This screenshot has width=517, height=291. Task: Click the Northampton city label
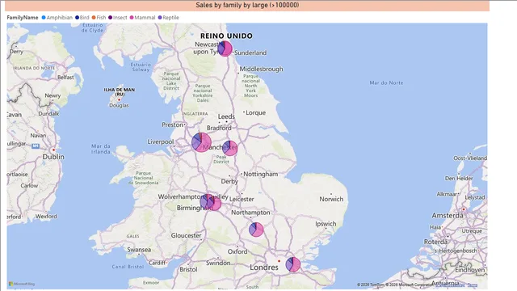[250, 213]
